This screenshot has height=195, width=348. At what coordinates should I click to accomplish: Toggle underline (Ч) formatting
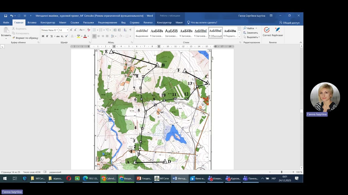[51, 36]
